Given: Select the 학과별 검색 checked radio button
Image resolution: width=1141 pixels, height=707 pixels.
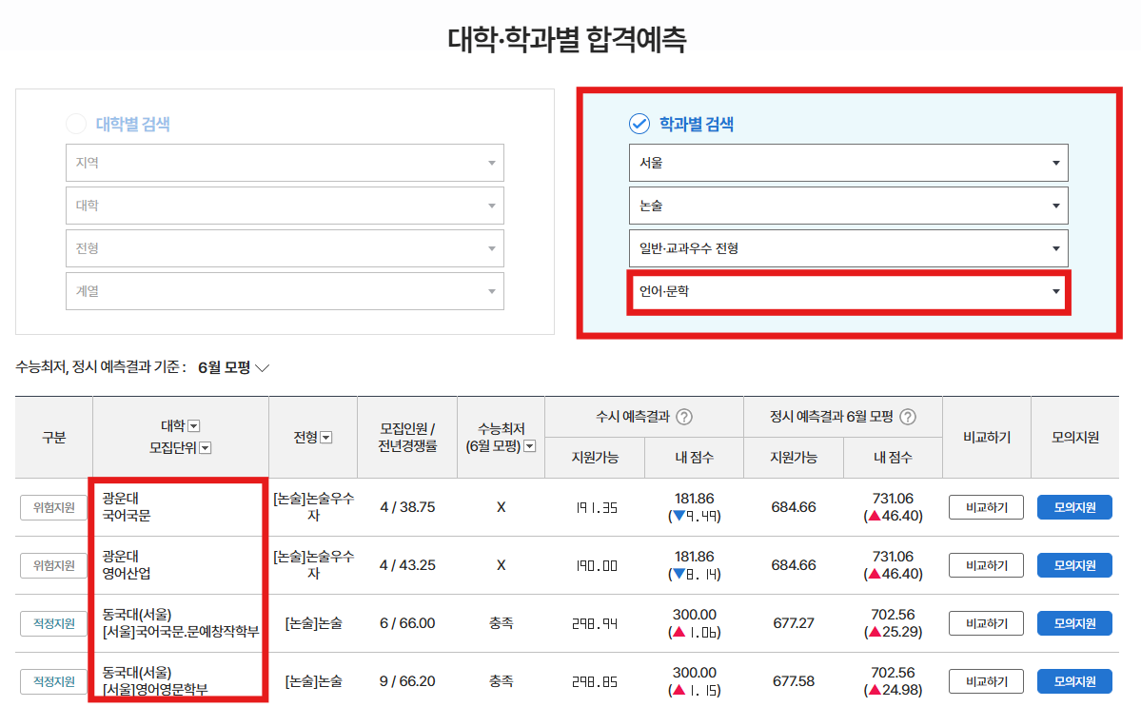Looking at the screenshot, I should point(639,124).
